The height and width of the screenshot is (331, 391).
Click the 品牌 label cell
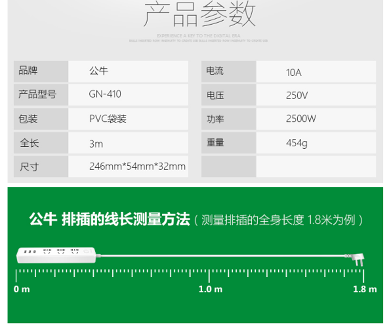point(28,71)
